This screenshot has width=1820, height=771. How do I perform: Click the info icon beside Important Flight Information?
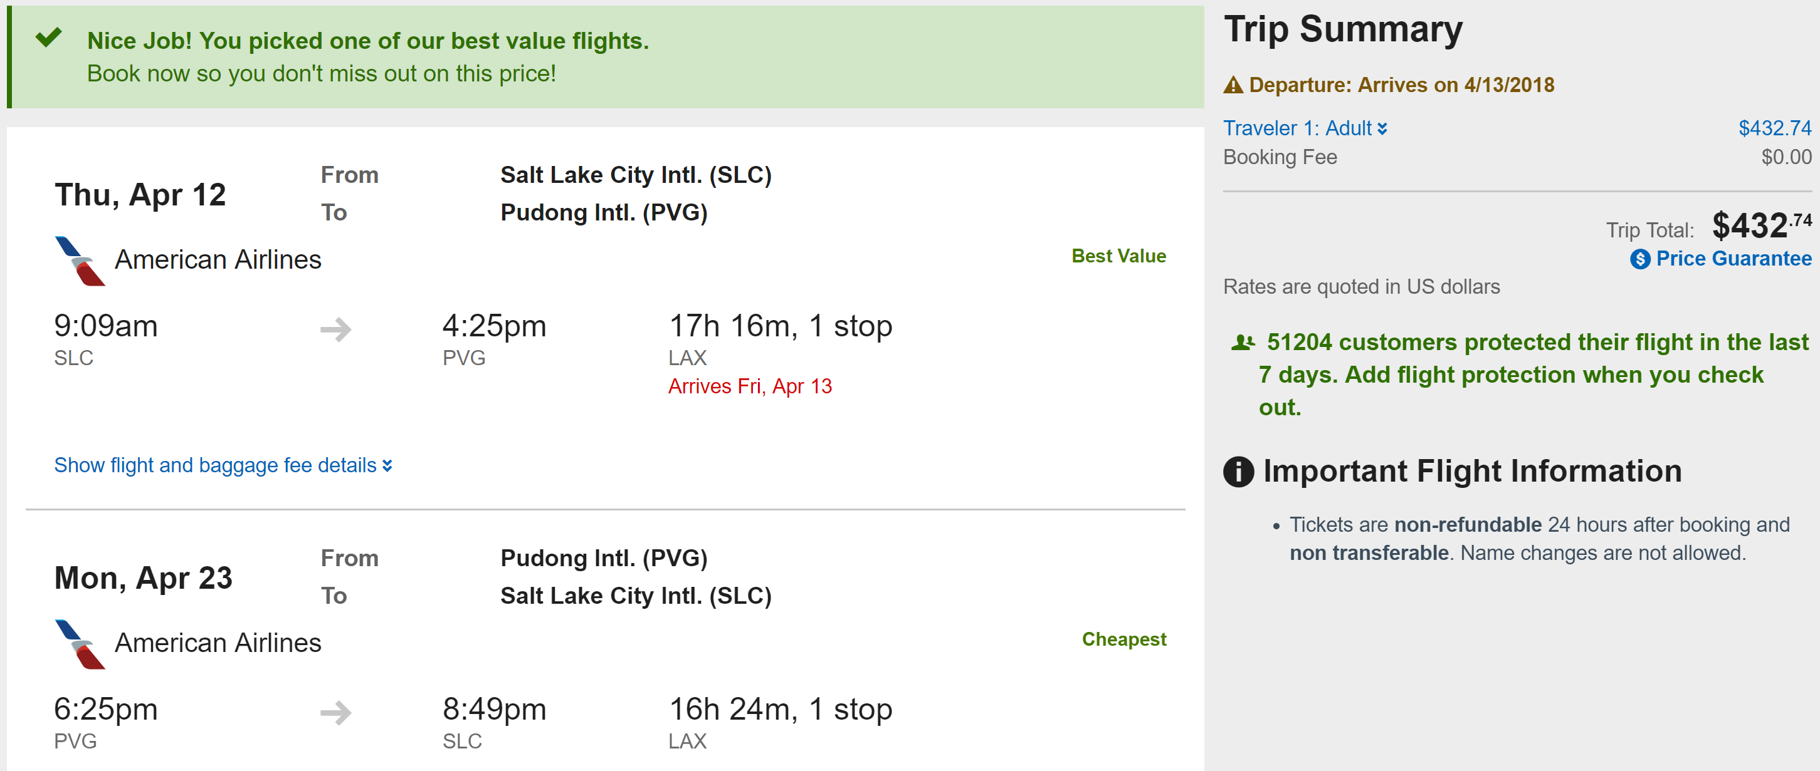pos(1239,472)
